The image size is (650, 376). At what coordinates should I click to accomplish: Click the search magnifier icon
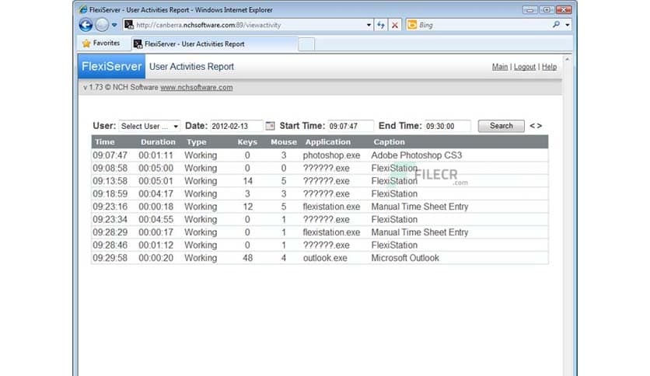click(x=557, y=25)
